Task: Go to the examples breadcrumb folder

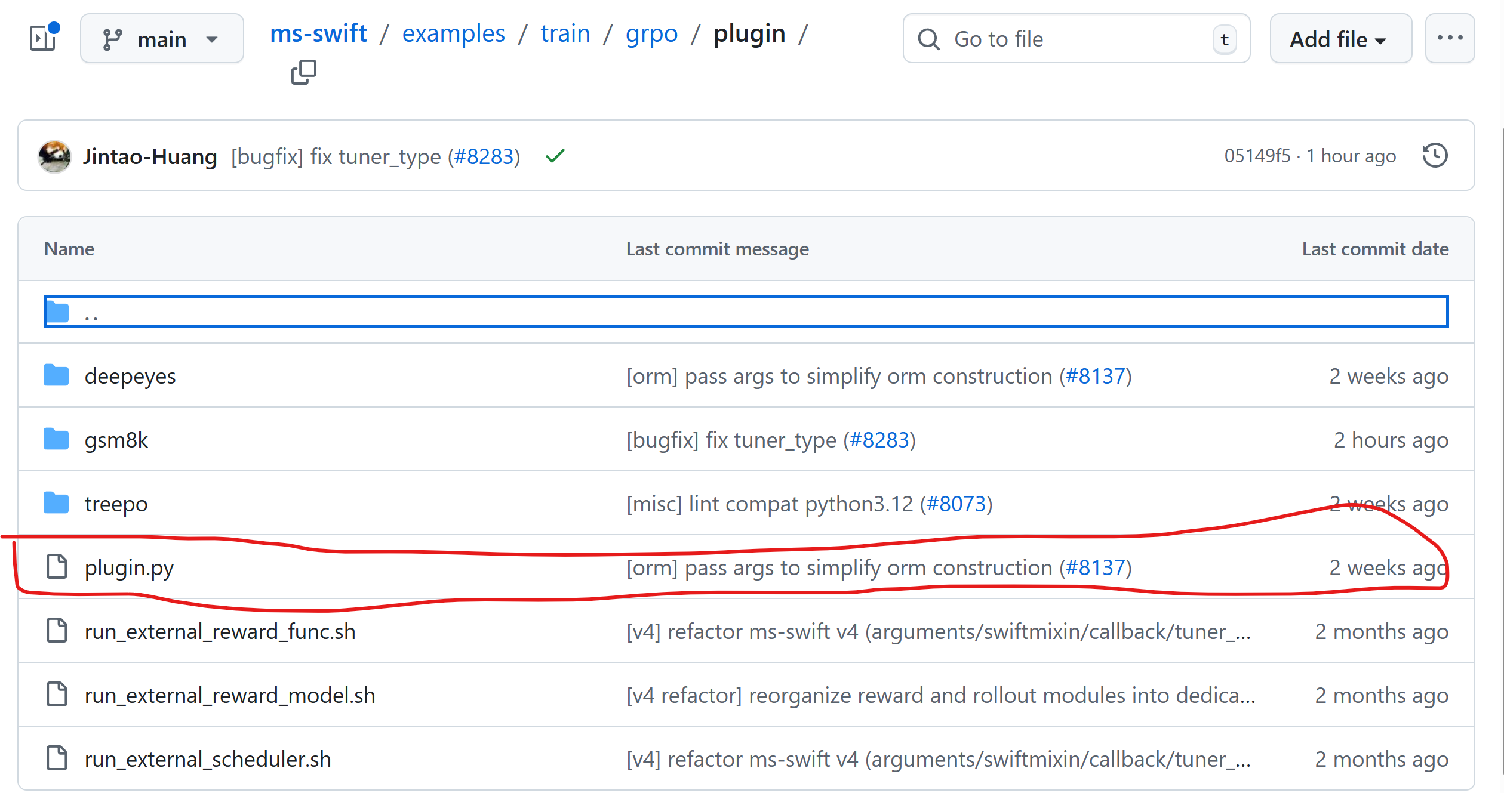Action: (x=453, y=33)
